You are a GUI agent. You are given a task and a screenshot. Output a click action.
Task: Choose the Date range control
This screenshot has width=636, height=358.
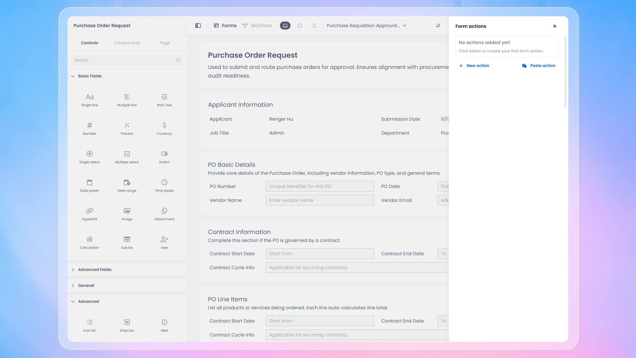pyautogui.click(x=127, y=185)
